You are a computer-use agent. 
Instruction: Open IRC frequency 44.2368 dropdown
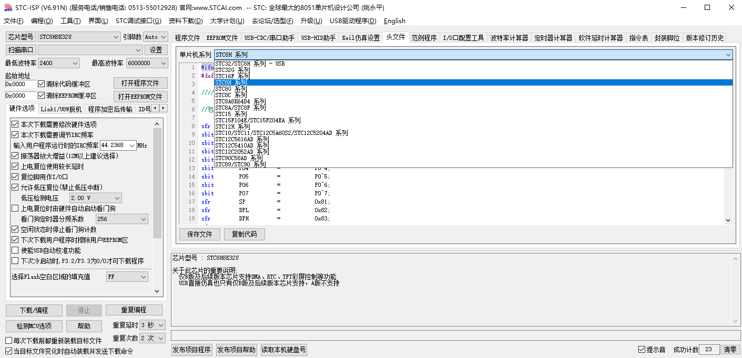pyautogui.click(x=131, y=145)
